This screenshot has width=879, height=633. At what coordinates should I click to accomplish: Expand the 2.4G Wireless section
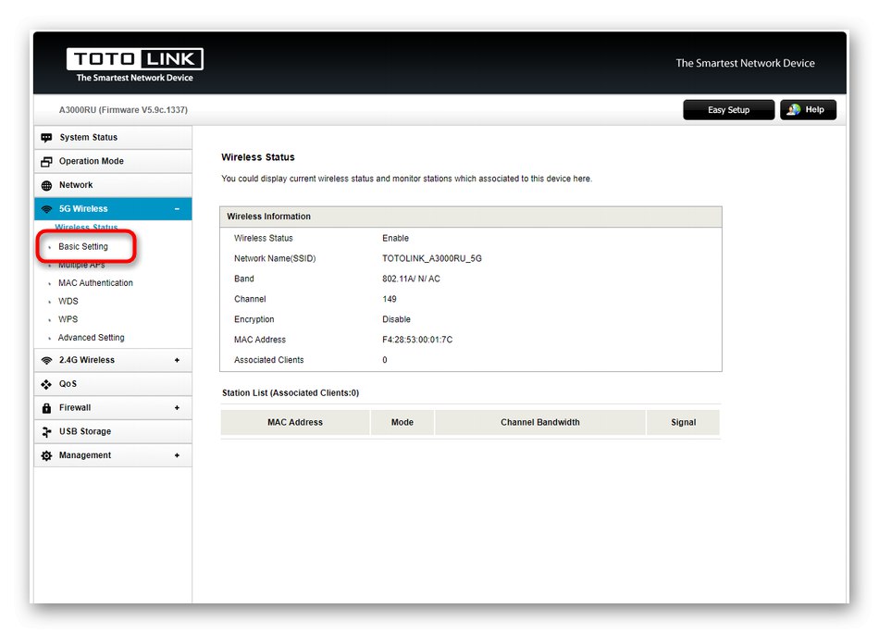pyautogui.click(x=177, y=361)
